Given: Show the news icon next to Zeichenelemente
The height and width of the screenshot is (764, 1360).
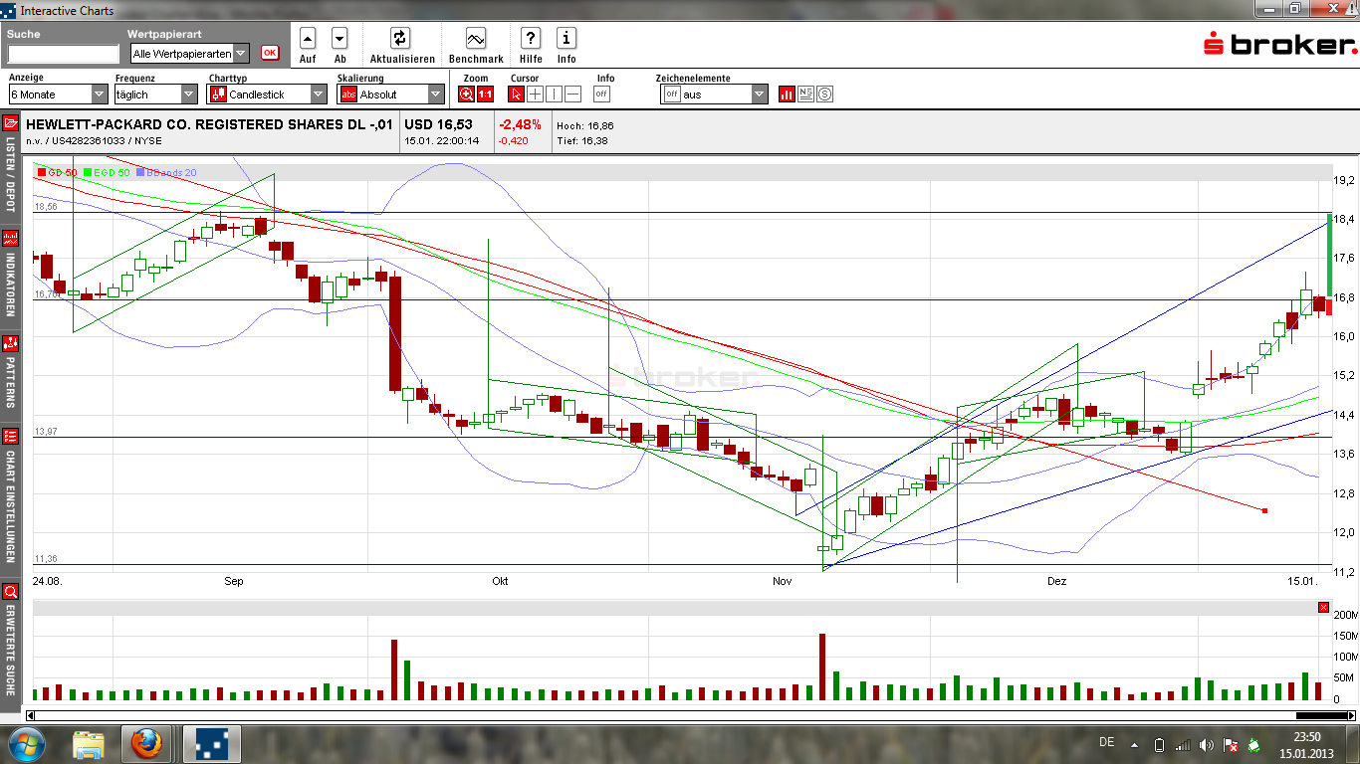Looking at the screenshot, I should pos(805,95).
